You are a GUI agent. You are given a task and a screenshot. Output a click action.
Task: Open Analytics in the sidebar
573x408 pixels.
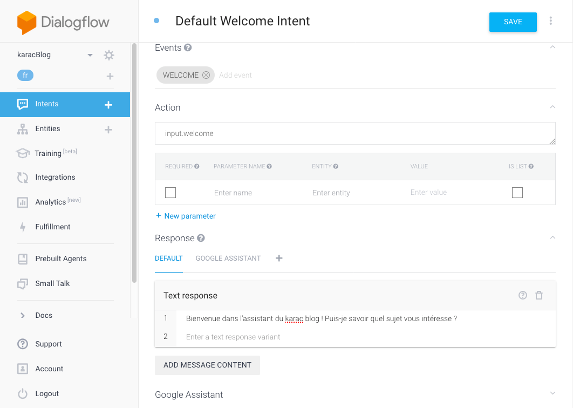point(51,202)
